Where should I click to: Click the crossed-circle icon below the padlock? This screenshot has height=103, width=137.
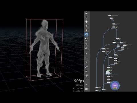tap(86, 17)
